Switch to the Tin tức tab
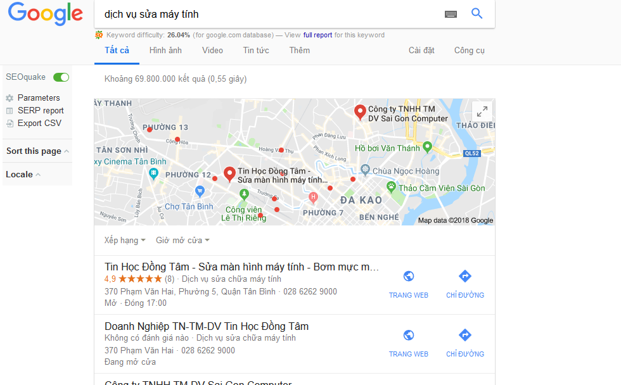 point(256,50)
